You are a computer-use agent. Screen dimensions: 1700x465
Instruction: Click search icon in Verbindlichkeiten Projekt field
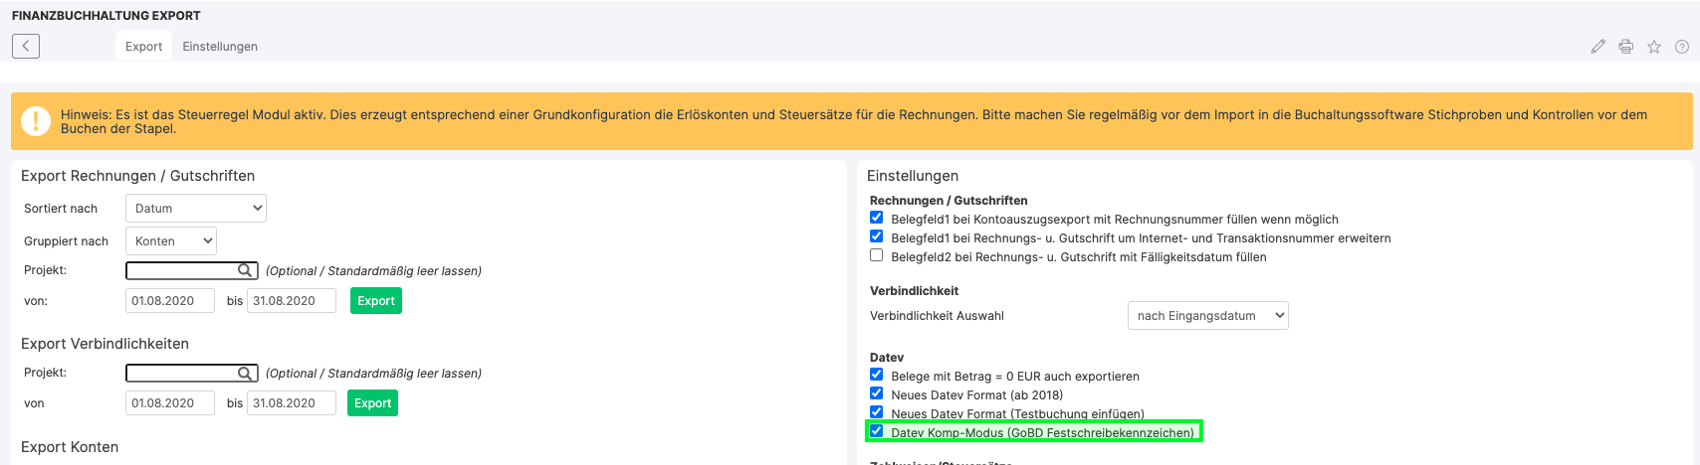tap(245, 373)
